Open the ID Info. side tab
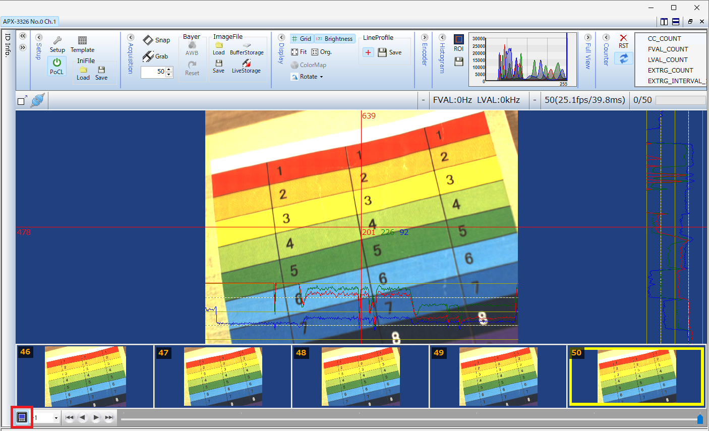This screenshot has width=709, height=431. coord(8,45)
